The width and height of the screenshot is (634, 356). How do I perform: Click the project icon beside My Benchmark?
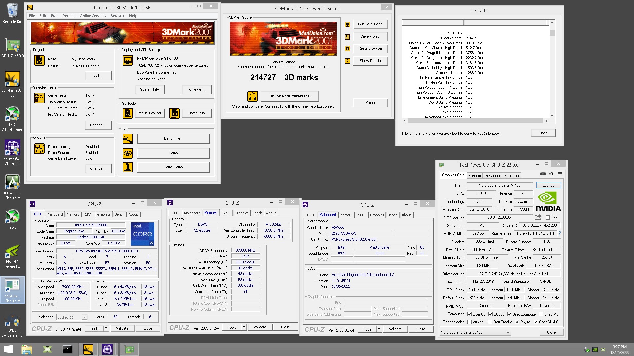click(x=39, y=61)
